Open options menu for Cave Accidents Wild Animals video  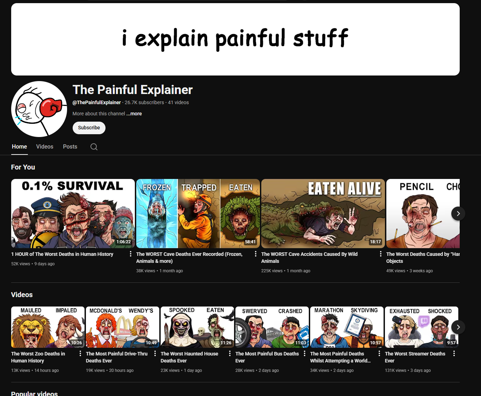point(381,254)
